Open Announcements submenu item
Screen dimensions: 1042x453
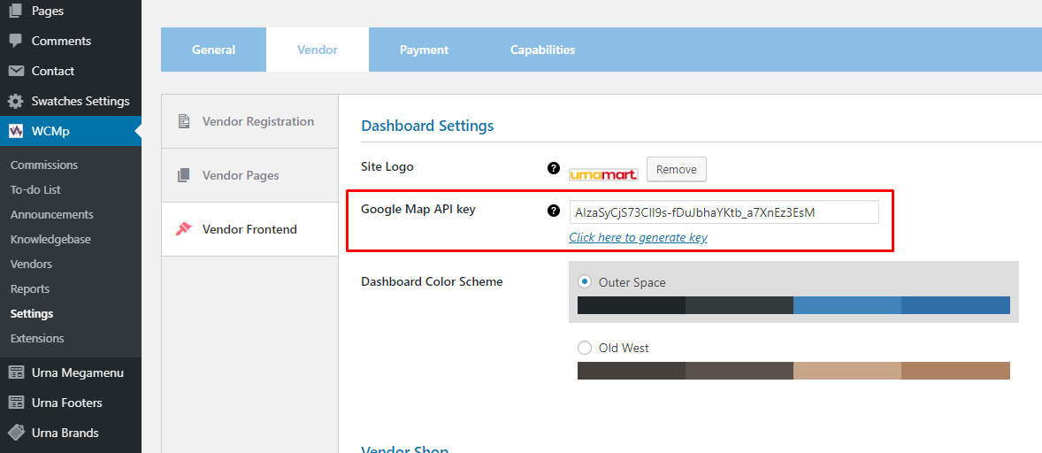52,214
